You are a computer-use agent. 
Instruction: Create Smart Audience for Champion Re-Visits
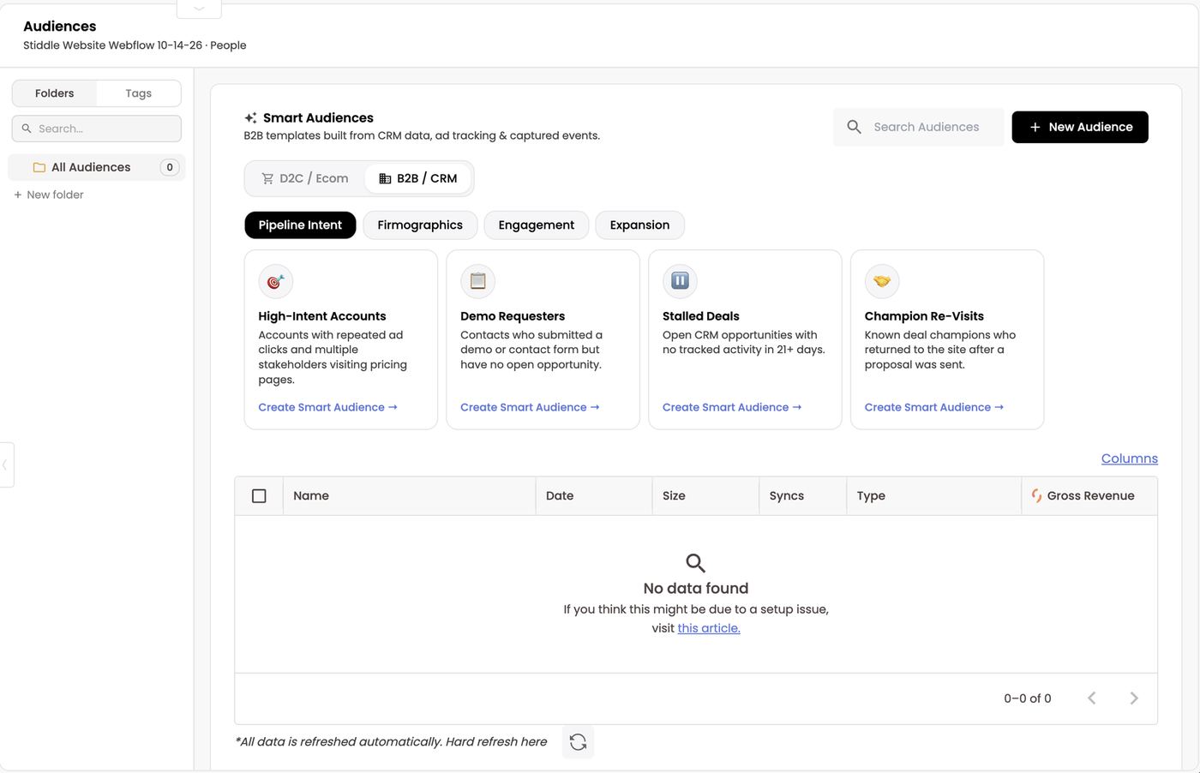[x=934, y=407]
